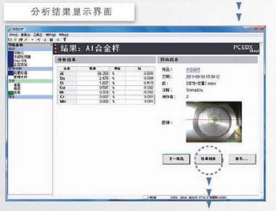The width and height of the screenshot is (276, 211).
Task: Click the bottom blue section header in navigation
Action: click(30, 97)
